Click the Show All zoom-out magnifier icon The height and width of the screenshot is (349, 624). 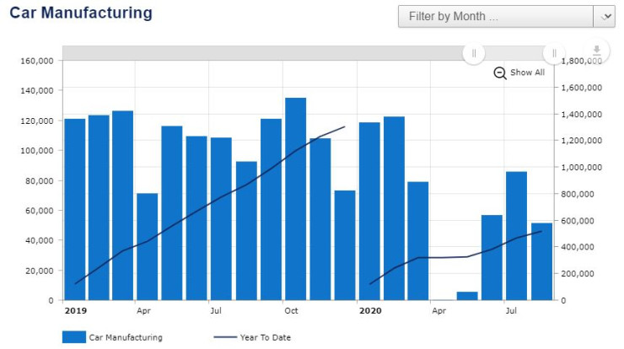[x=500, y=73]
